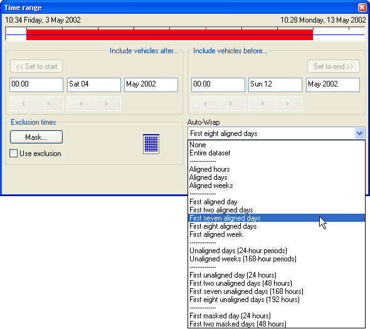Click the 10:34 Friday, 3 May 2002 label
This screenshot has height=329, width=370.
(x=43, y=20)
